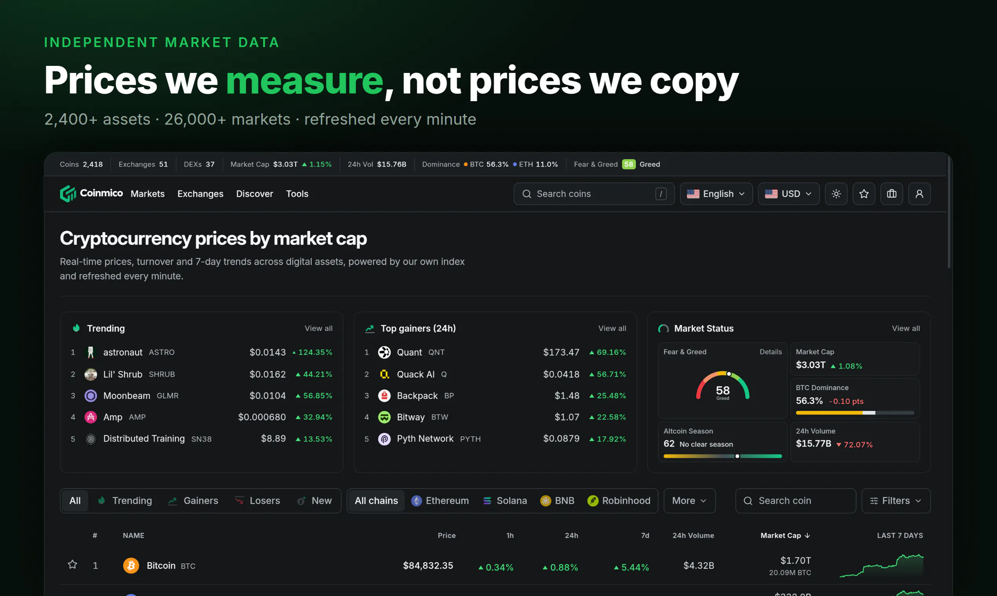Open Fear & Greed Details link
The image size is (997, 596).
(771, 352)
